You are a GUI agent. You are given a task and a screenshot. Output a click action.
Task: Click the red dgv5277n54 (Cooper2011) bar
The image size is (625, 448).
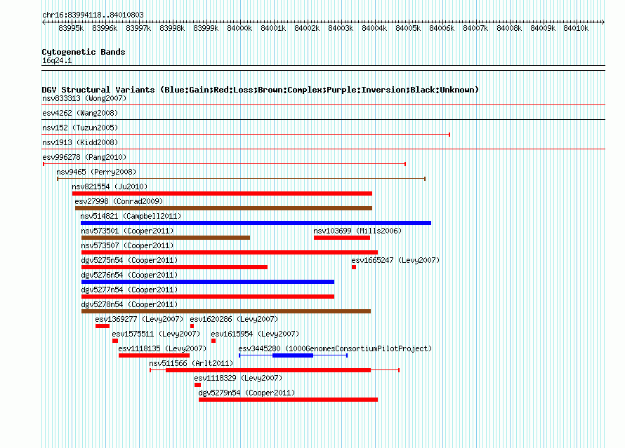point(208,297)
